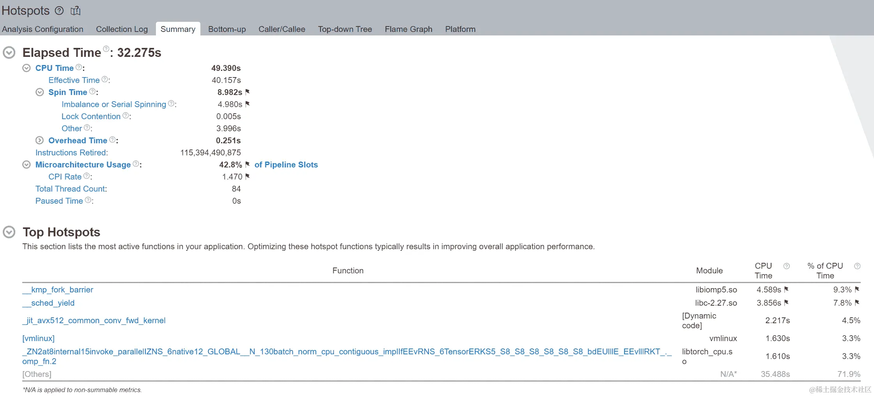Show help for Microarchitecture Usage
Viewport: 874px width, 396px height.
[136, 164]
